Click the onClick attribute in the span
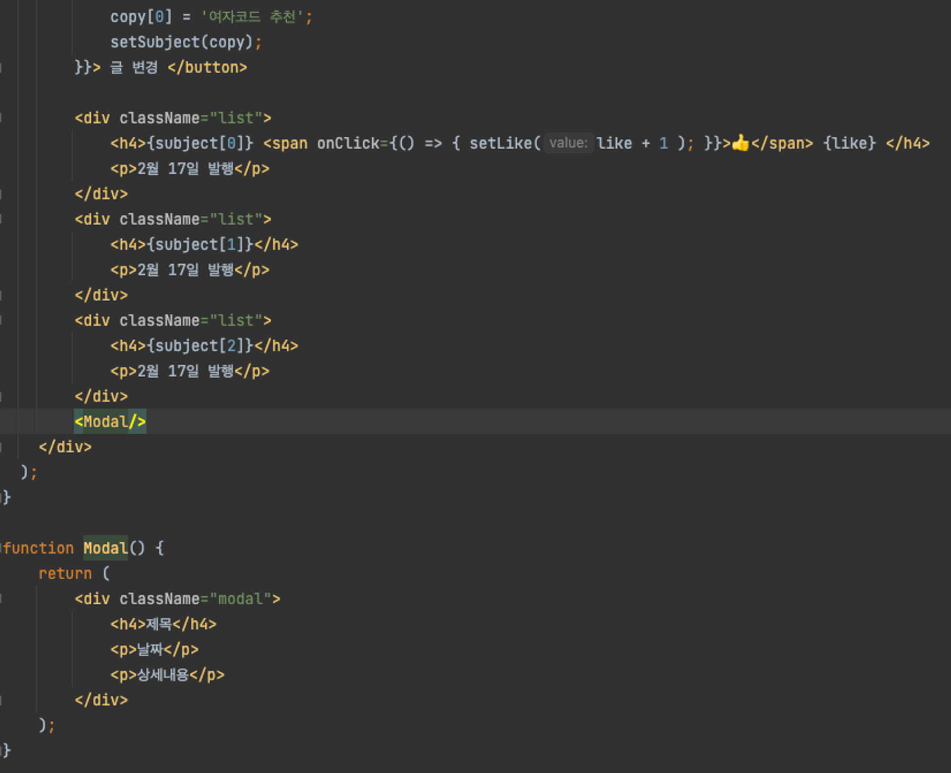The height and width of the screenshot is (773, 951). [348, 143]
